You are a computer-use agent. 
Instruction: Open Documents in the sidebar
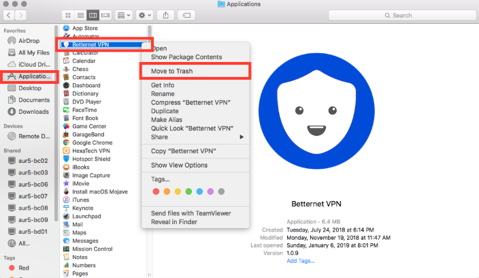pyautogui.click(x=29, y=100)
